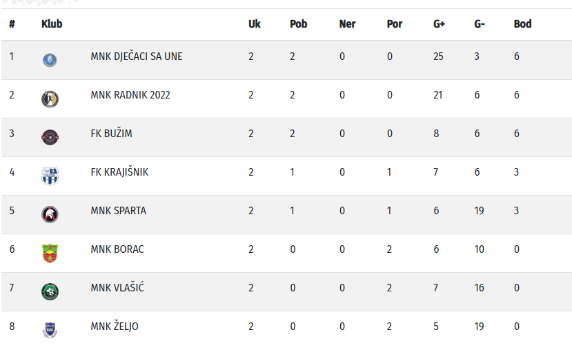This screenshot has height=352, width=572.
Task: Click the G+ column header
Action: pos(439,24)
